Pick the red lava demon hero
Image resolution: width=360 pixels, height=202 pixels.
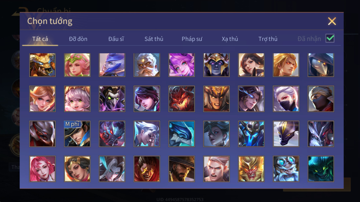pos(182,99)
